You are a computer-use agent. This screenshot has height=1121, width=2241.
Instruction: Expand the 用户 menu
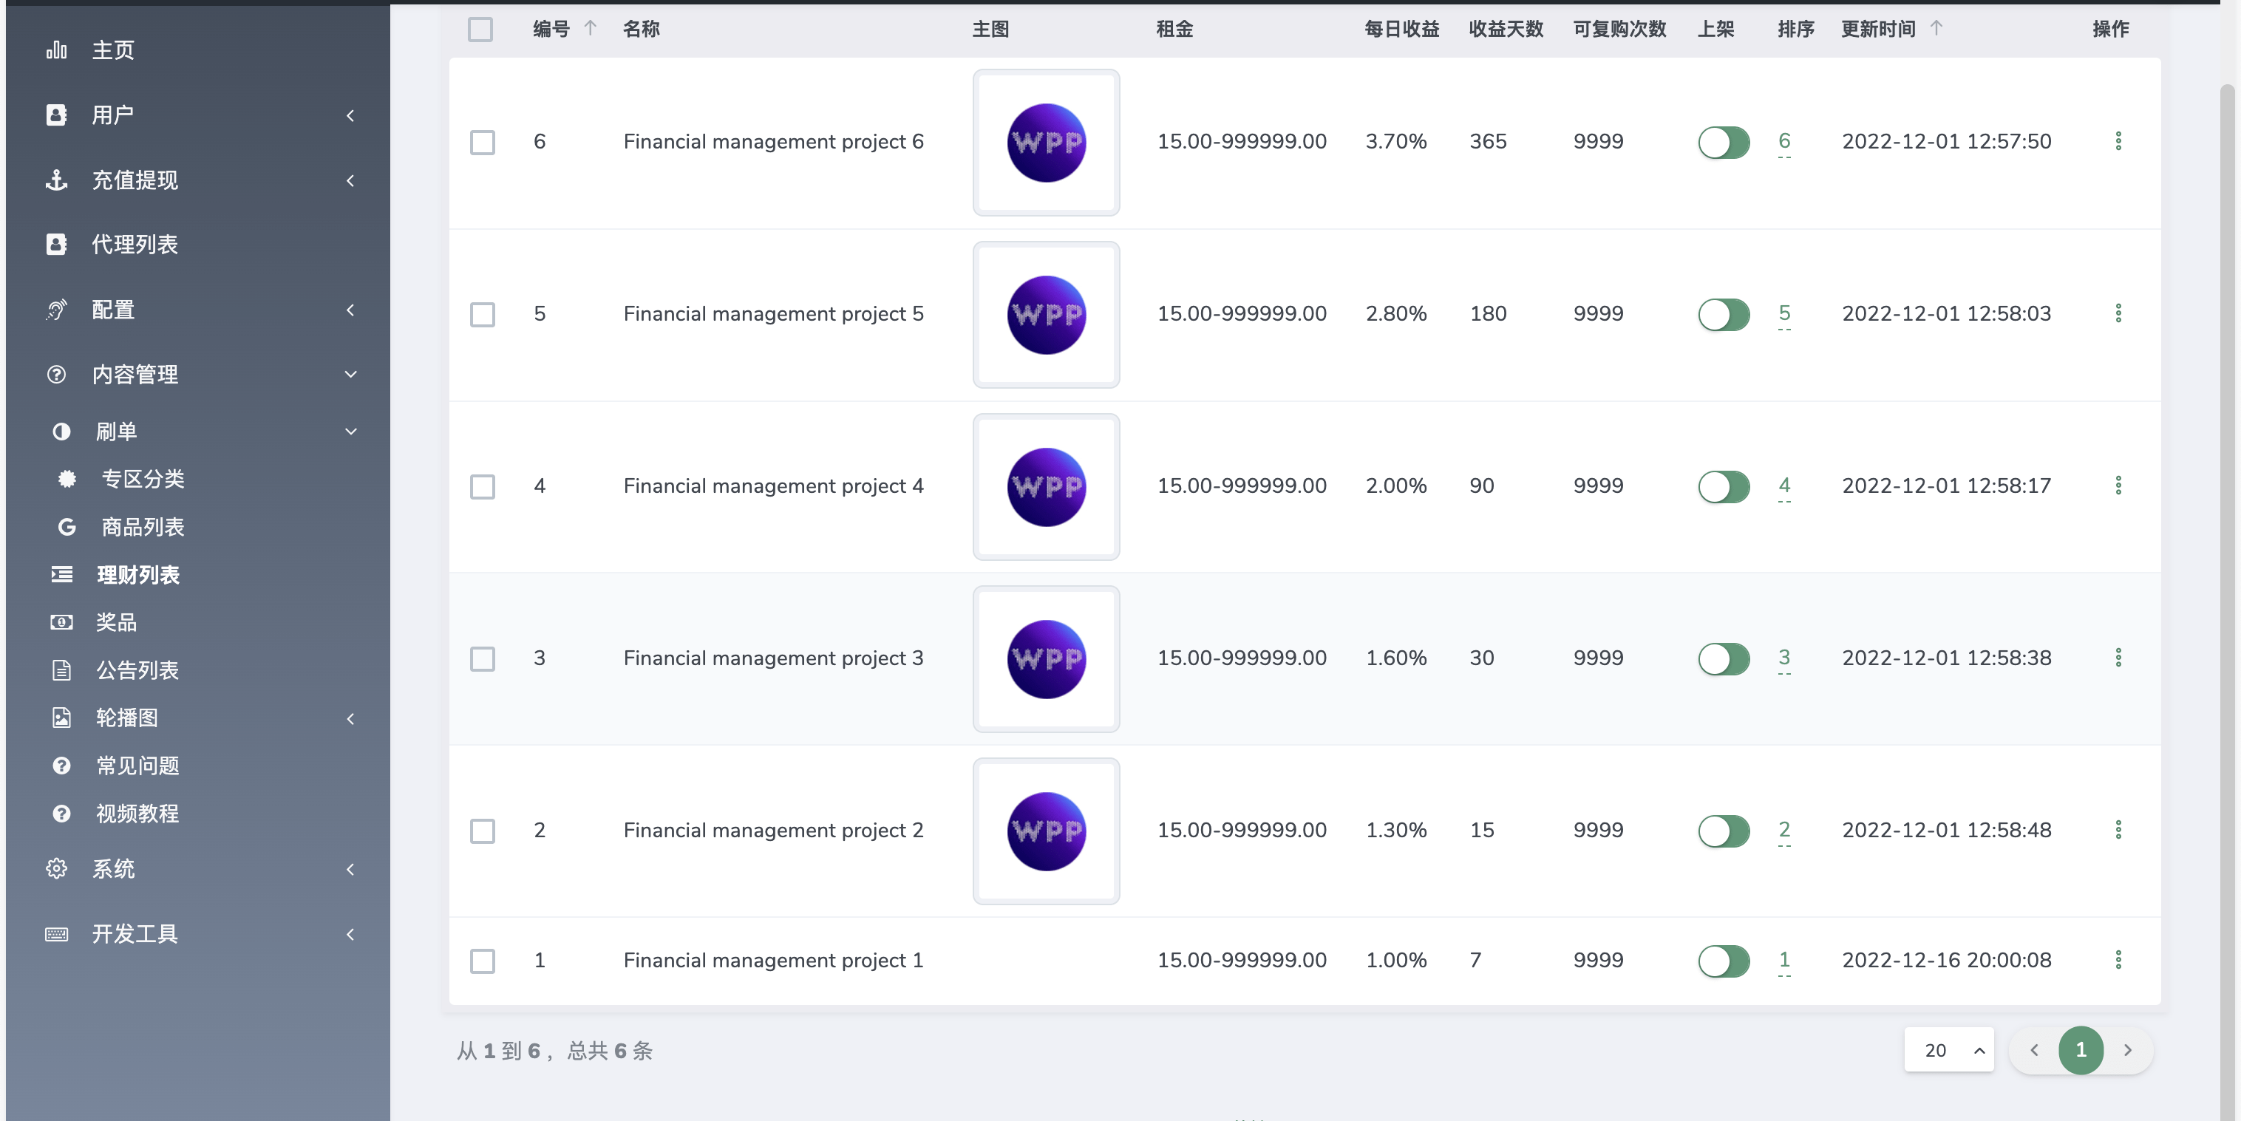coord(198,115)
